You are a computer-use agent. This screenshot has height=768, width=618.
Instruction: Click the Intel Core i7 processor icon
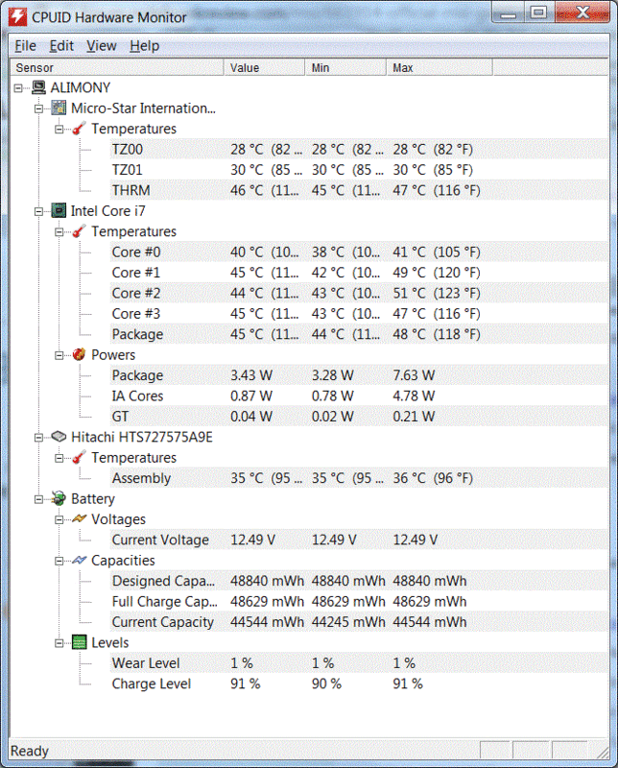[x=59, y=211]
